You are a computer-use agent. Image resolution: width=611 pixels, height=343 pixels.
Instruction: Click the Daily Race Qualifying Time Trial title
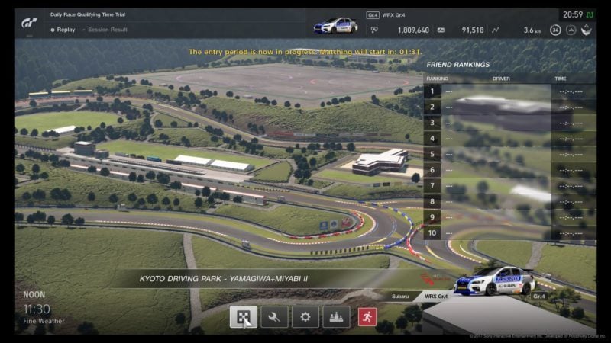click(x=88, y=14)
